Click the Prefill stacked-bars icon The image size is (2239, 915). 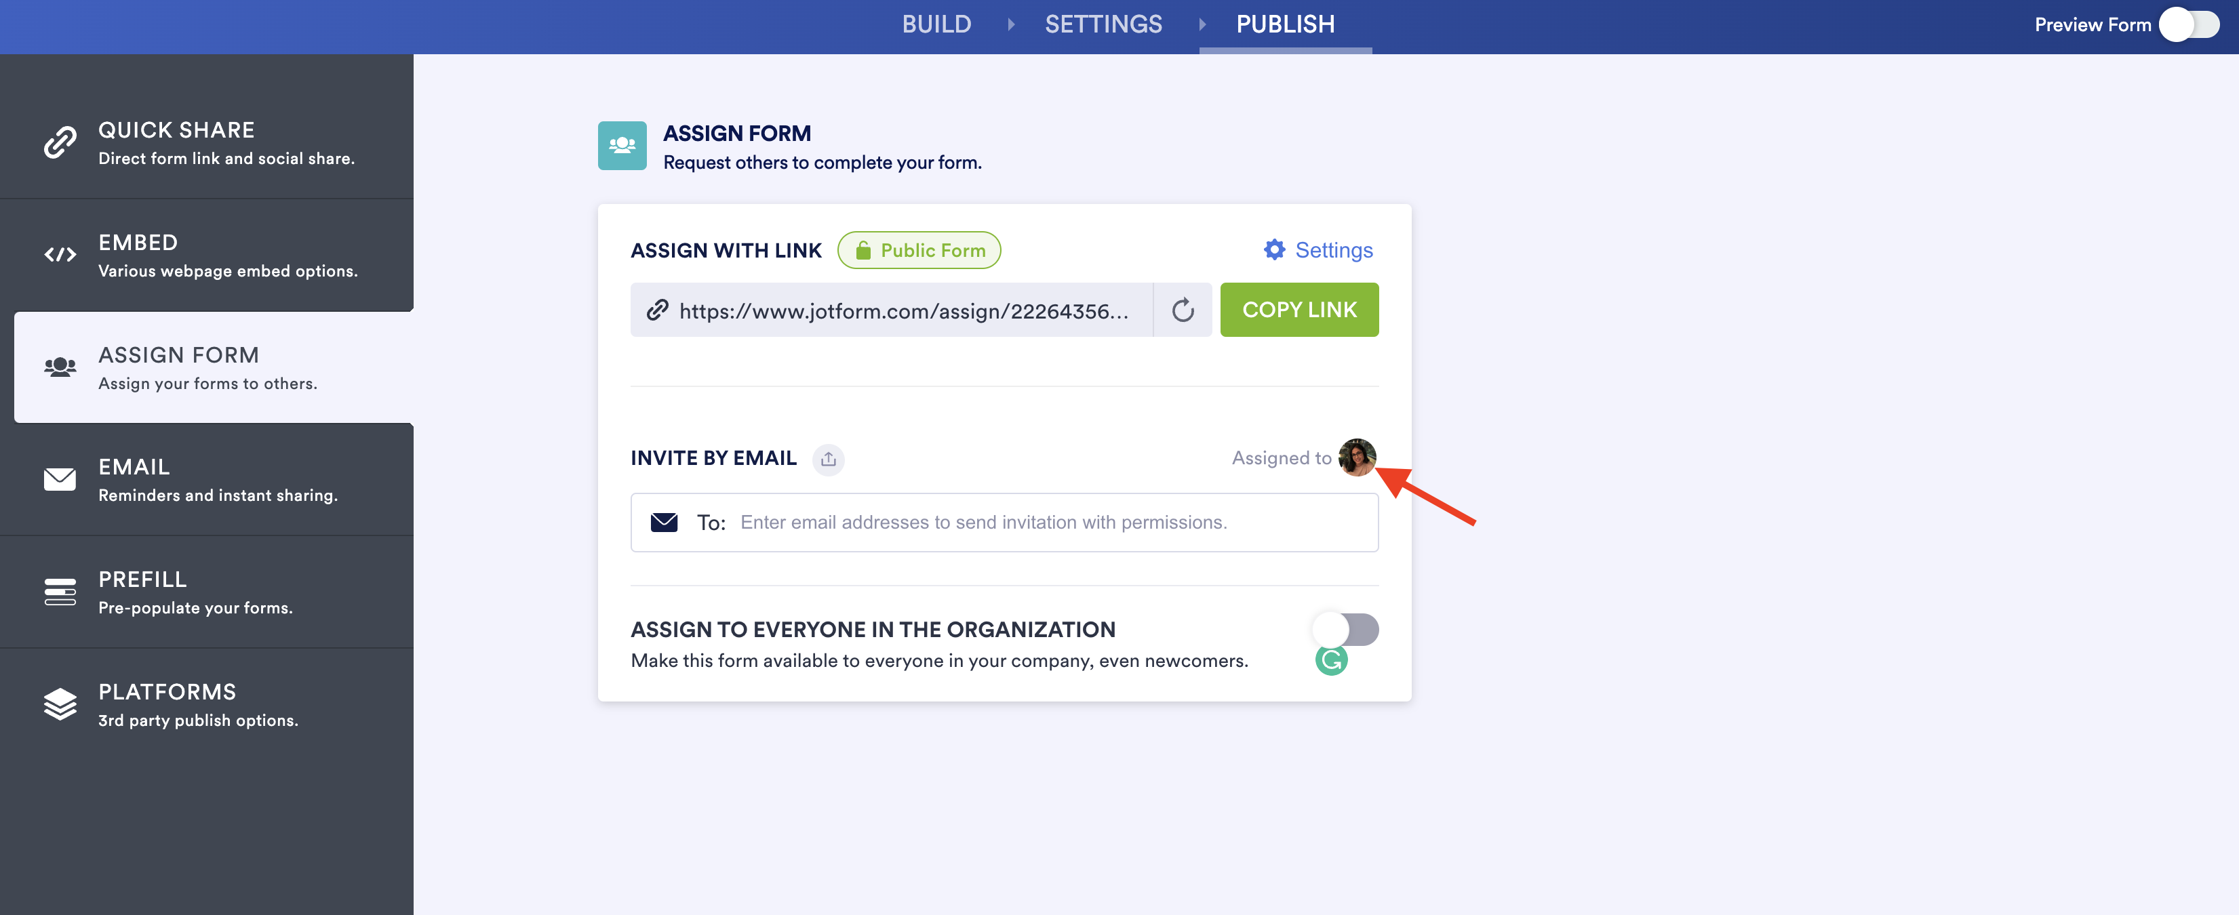tap(60, 592)
